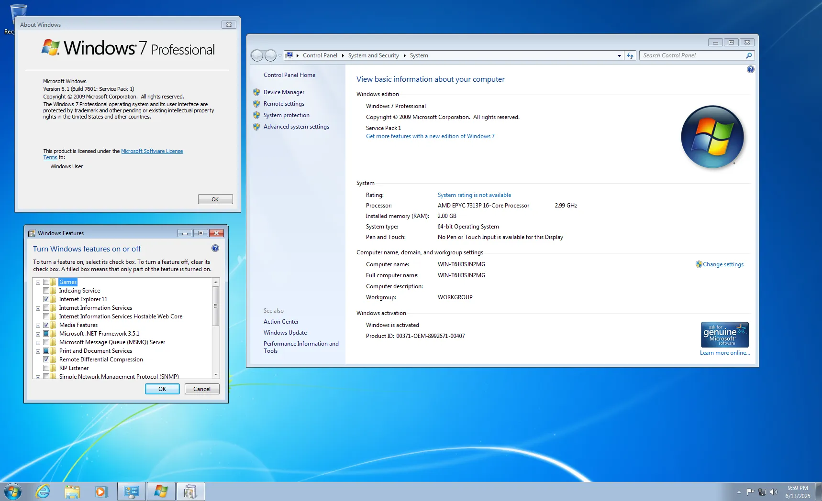
Task: Expand Internet Information Services node
Action: [x=38, y=308]
